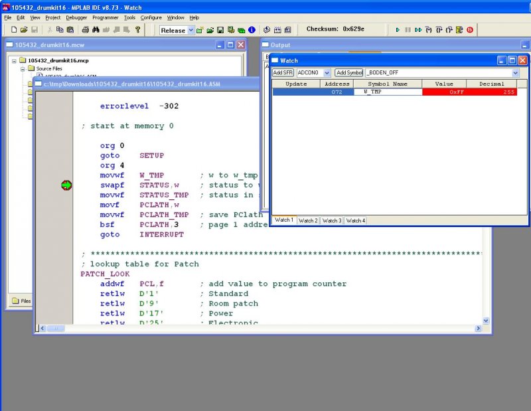Image resolution: width=531 pixels, height=411 pixels.
Task: Create a new project with green folder icon
Action: coord(200,30)
